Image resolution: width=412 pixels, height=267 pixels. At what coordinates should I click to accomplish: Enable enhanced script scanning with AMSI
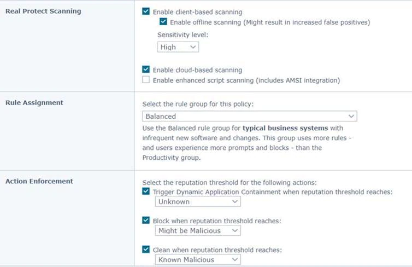(146, 79)
